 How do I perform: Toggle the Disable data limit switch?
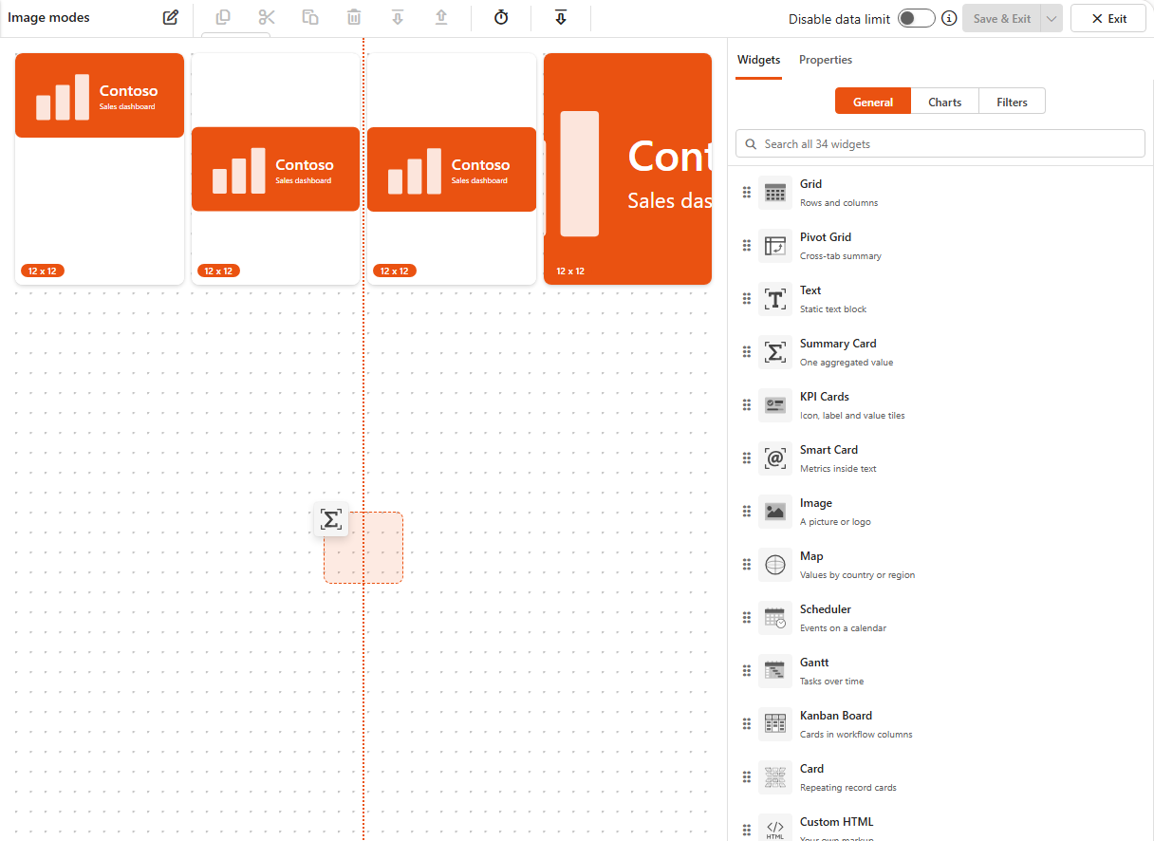[917, 18]
